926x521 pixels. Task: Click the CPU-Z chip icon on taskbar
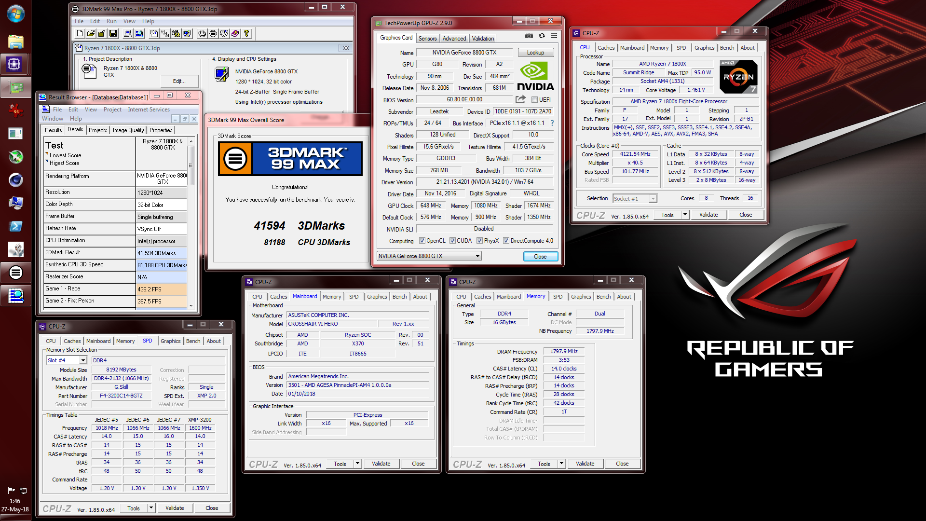(14, 64)
